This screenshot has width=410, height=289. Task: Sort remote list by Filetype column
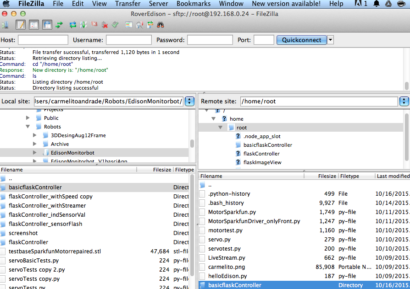pyautogui.click(x=357, y=176)
